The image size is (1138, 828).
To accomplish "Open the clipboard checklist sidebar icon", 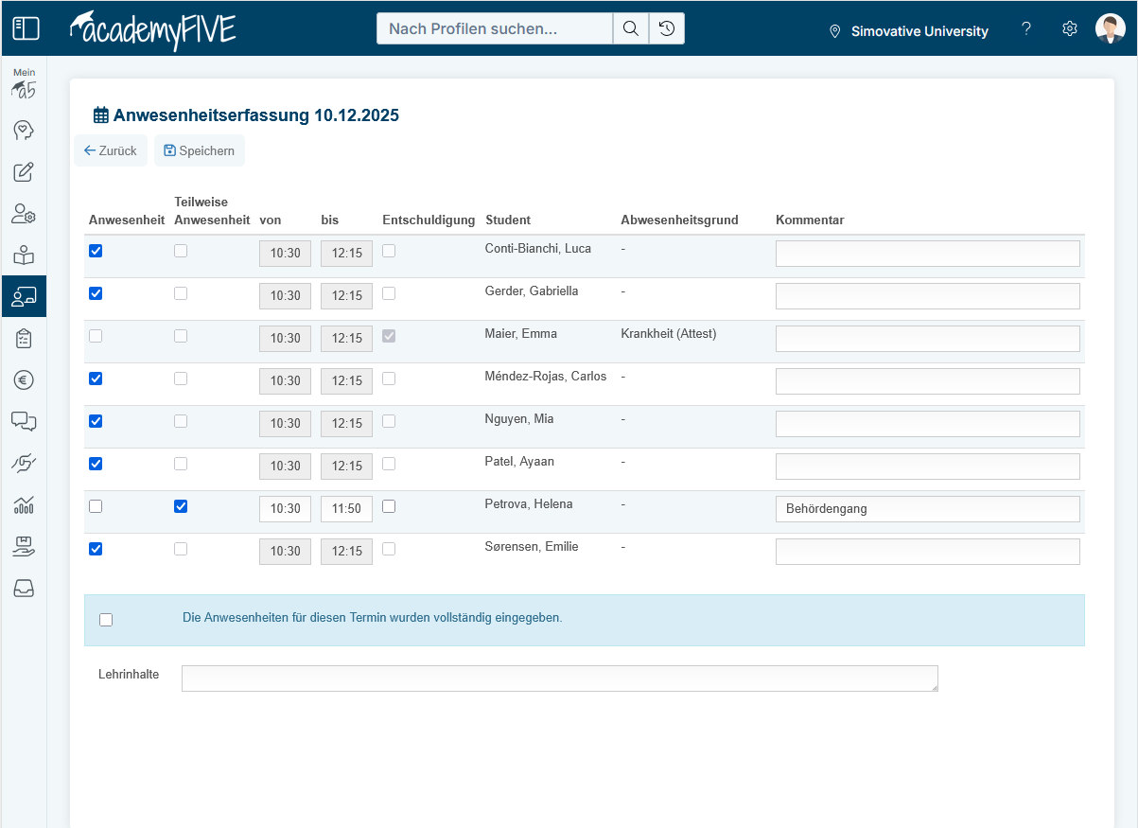I will (x=24, y=339).
